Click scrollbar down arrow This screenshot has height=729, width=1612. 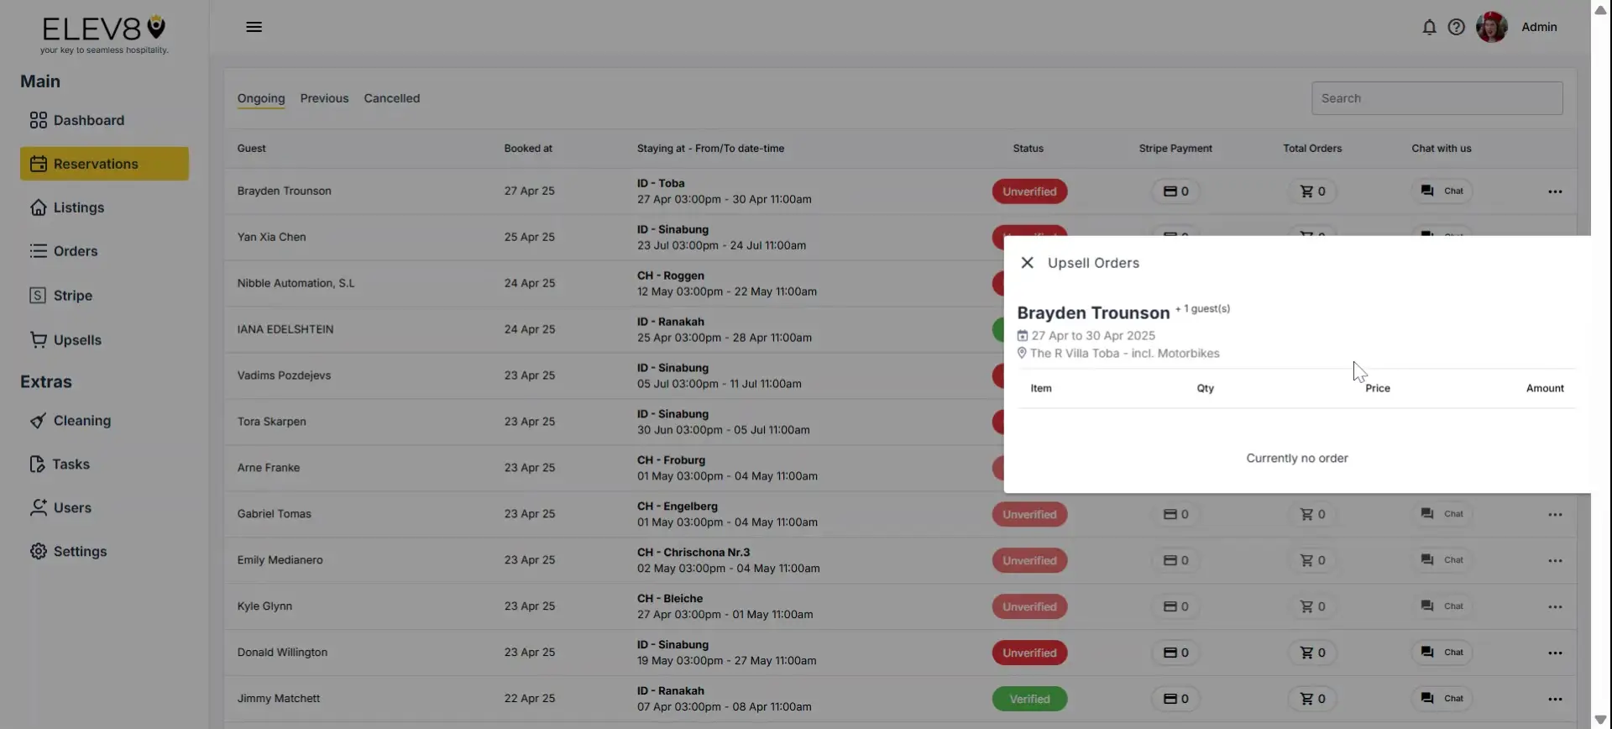coord(1600,720)
